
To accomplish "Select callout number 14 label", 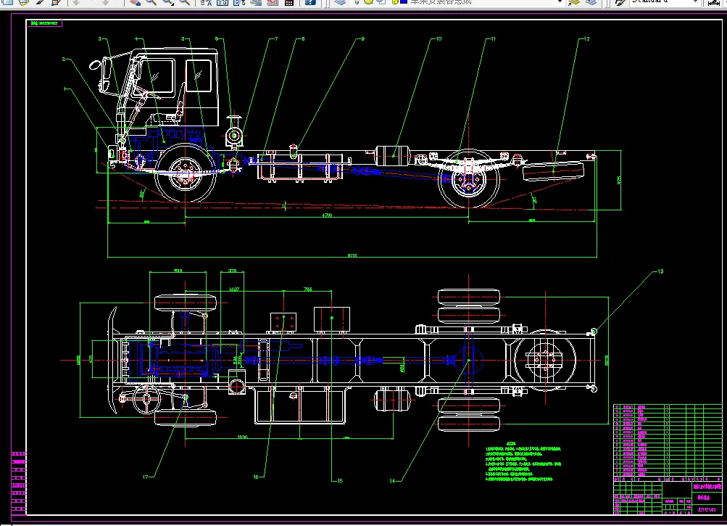I will click(x=392, y=481).
